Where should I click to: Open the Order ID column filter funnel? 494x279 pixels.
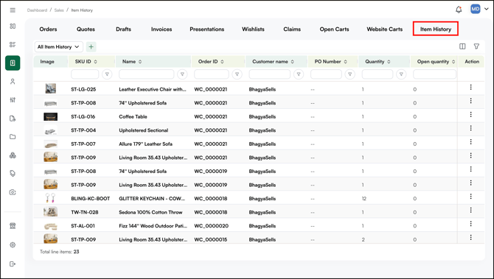pyautogui.click(x=237, y=74)
